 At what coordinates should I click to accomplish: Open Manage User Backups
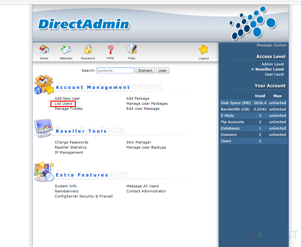[x=146, y=147]
